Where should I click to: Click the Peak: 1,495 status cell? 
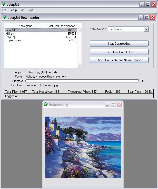coord(115,91)
